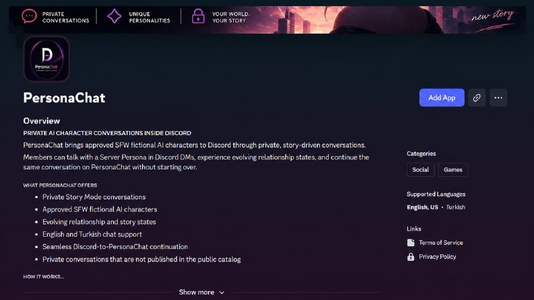Click 'UNIQUE PERSONALITIES' banner text
534x300 pixels.
click(149, 17)
